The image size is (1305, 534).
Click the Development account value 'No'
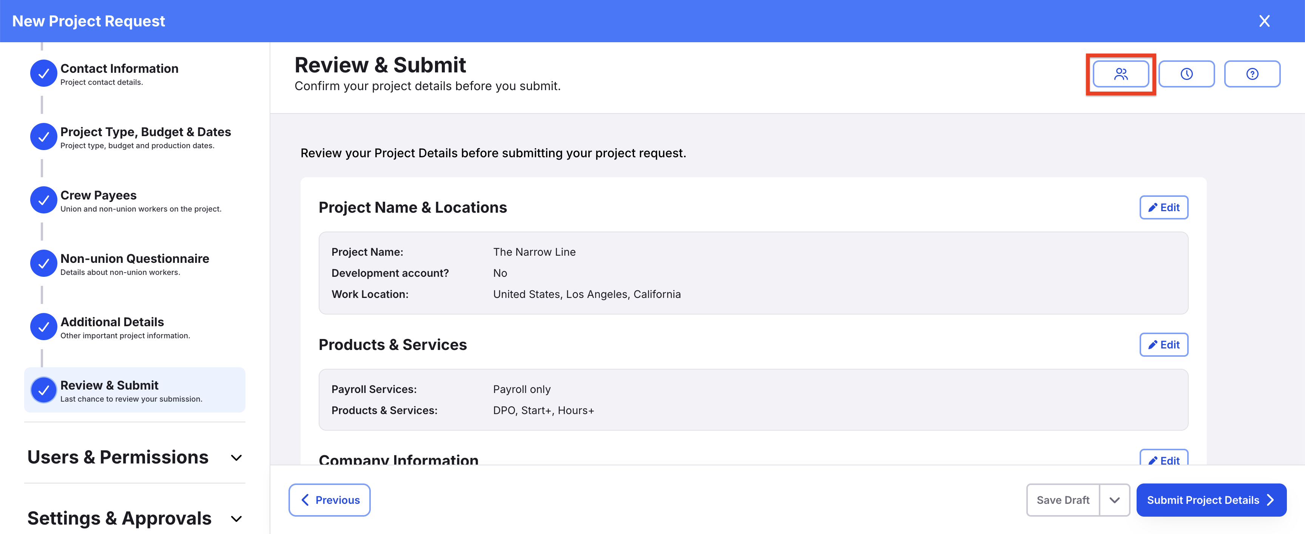500,273
